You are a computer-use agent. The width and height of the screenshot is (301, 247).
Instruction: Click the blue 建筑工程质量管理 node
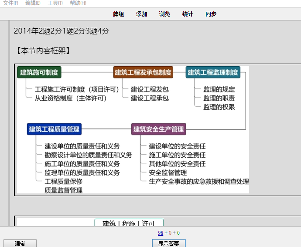pyautogui.click(x=54, y=129)
